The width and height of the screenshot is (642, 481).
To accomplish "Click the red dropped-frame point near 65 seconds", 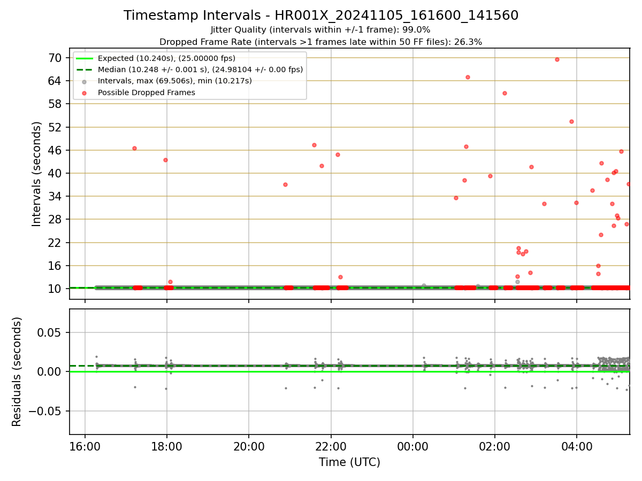I will coord(468,77).
